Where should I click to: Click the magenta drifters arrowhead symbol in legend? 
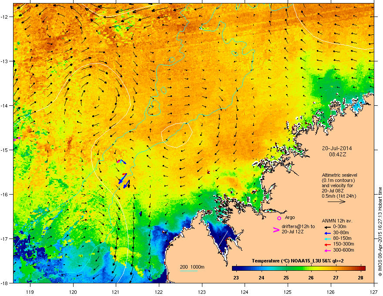tap(276, 230)
